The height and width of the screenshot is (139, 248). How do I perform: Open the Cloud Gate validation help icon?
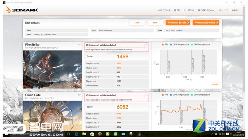pyautogui.click(x=146, y=95)
